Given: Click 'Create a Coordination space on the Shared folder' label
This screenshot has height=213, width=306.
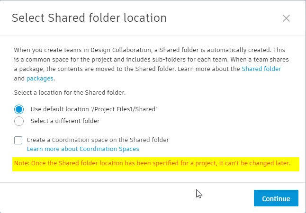Looking at the screenshot, I should [x=98, y=140].
